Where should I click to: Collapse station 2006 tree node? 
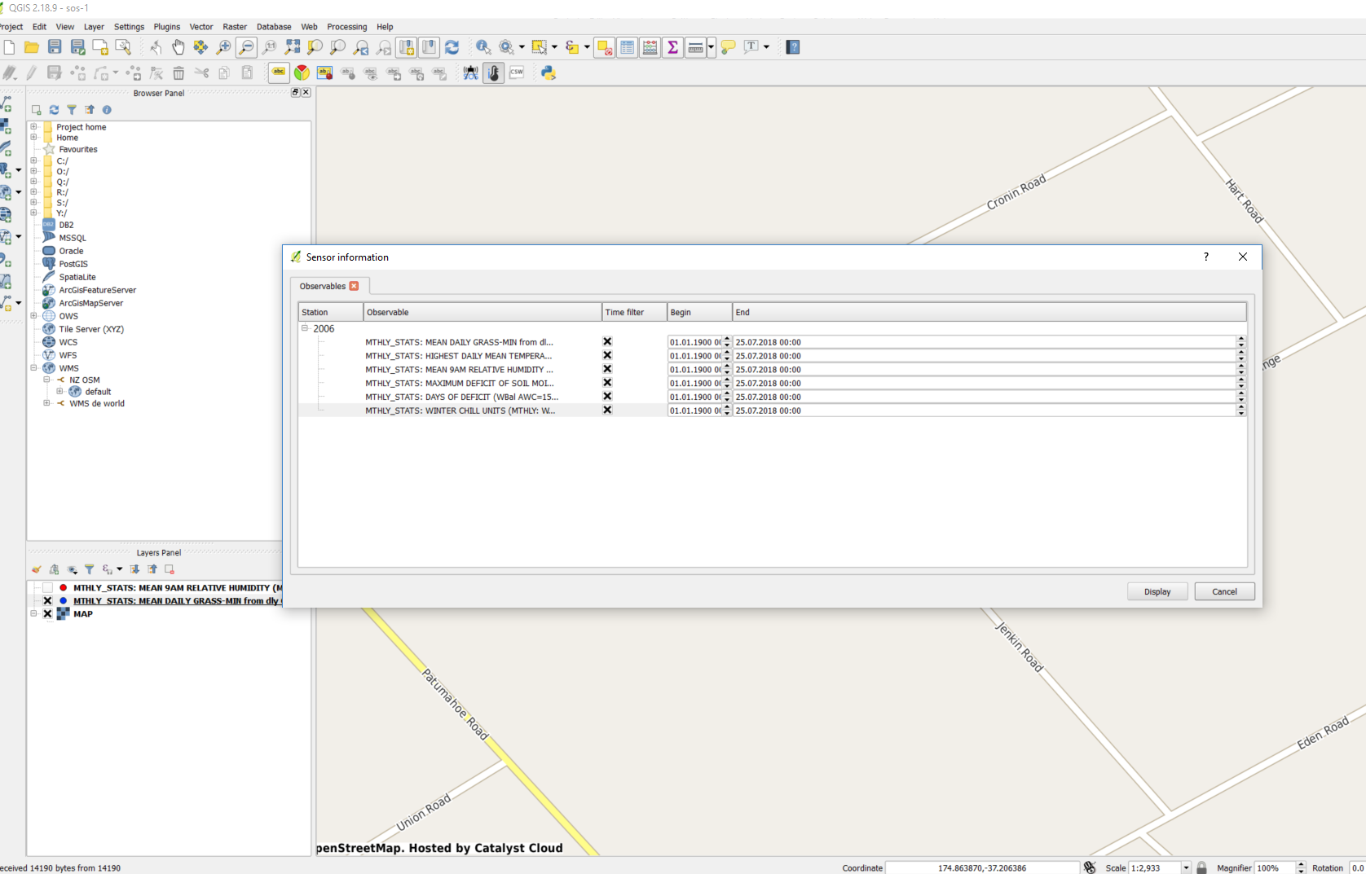tap(305, 328)
